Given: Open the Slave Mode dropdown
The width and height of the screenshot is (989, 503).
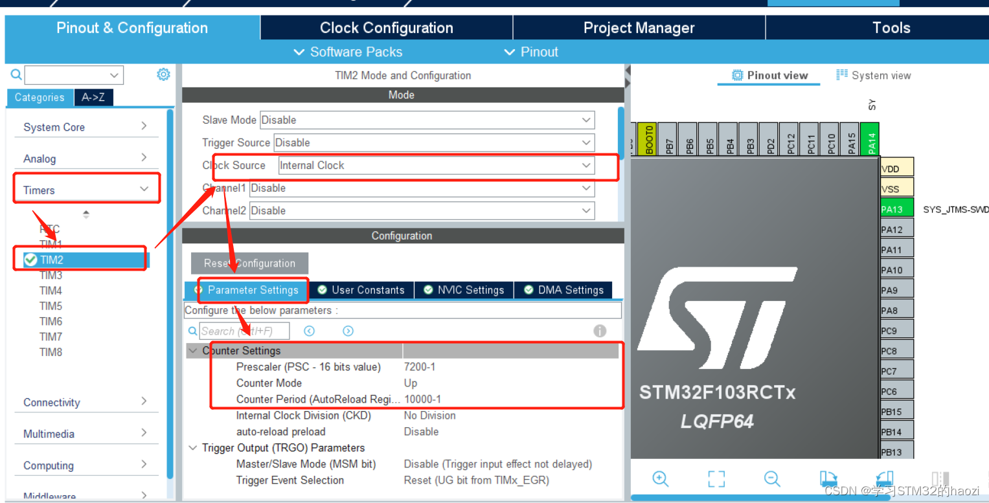Looking at the screenshot, I should [x=427, y=120].
